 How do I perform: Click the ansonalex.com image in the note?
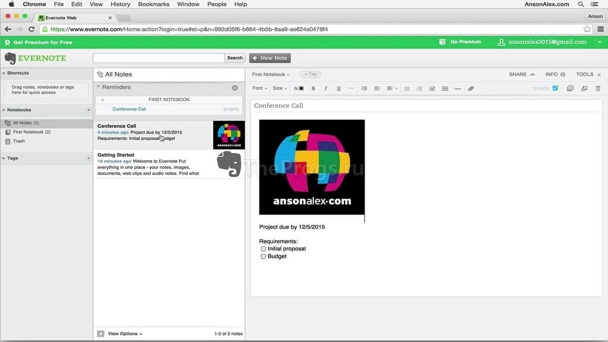point(312,167)
